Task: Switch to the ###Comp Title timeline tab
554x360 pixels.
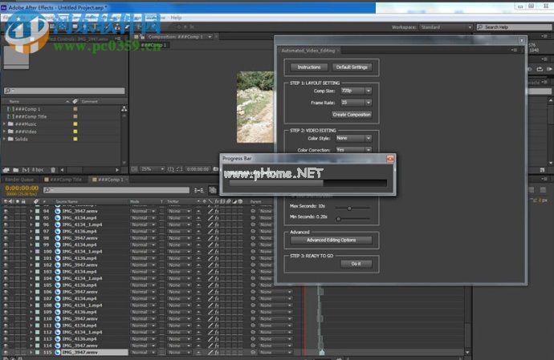Action: pos(66,180)
